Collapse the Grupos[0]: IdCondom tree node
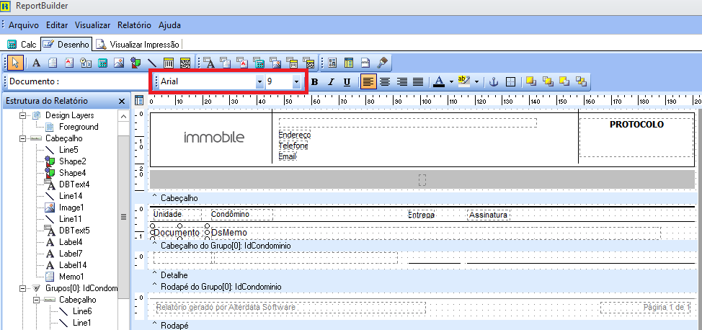Viewport: 702px width, 330px height. [x=22, y=288]
